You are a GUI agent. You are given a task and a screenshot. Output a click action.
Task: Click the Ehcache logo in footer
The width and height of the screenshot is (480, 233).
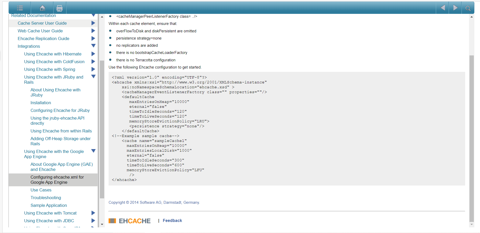[130, 221]
